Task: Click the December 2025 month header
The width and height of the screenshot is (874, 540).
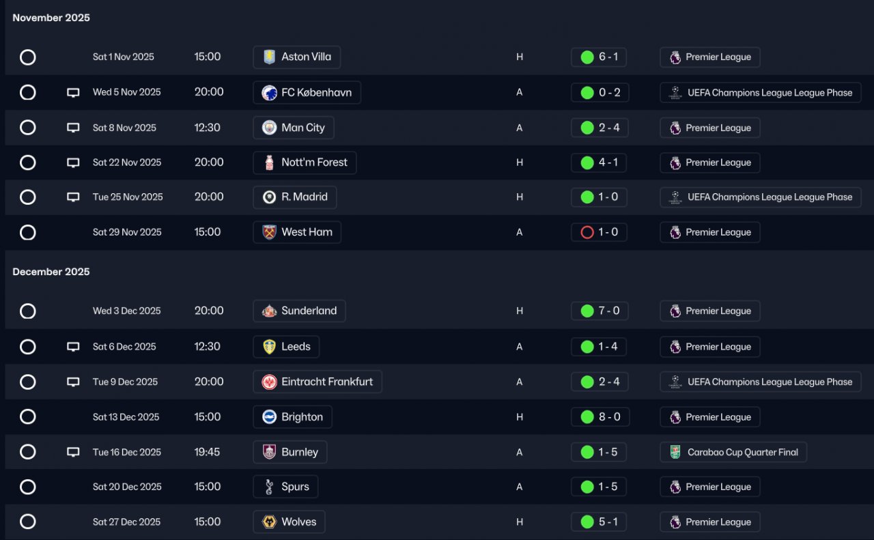Action: 51,272
